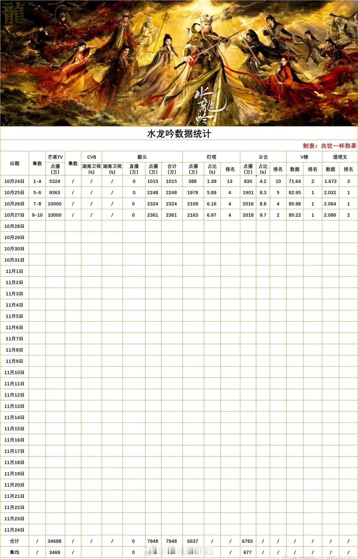The height and width of the screenshot is (559, 358).
Task: Select the title text 水龙吟数据统计
Action: [179, 134]
